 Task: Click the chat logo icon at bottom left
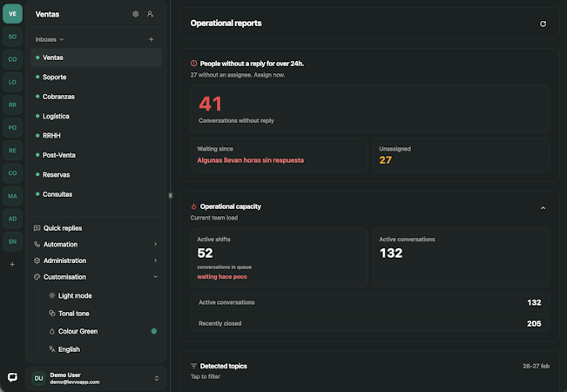click(x=12, y=377)
